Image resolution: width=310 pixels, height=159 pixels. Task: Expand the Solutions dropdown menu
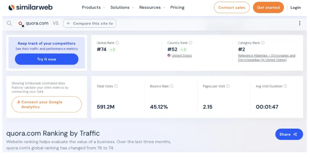[x=122, y=7]
